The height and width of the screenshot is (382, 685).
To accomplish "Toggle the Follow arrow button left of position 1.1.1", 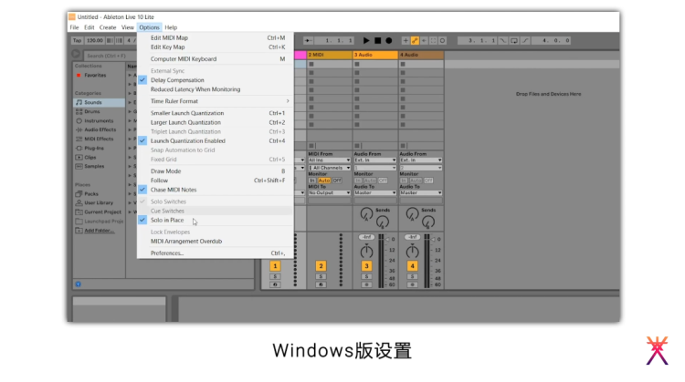I will pyautogui.click(x=308, y=40).
